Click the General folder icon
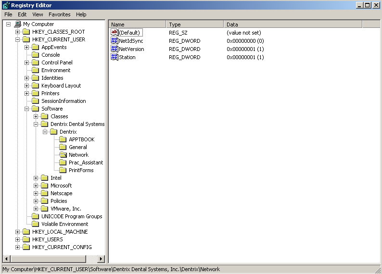The width and height of the screenshot is (382, 274). pos(63,147)
